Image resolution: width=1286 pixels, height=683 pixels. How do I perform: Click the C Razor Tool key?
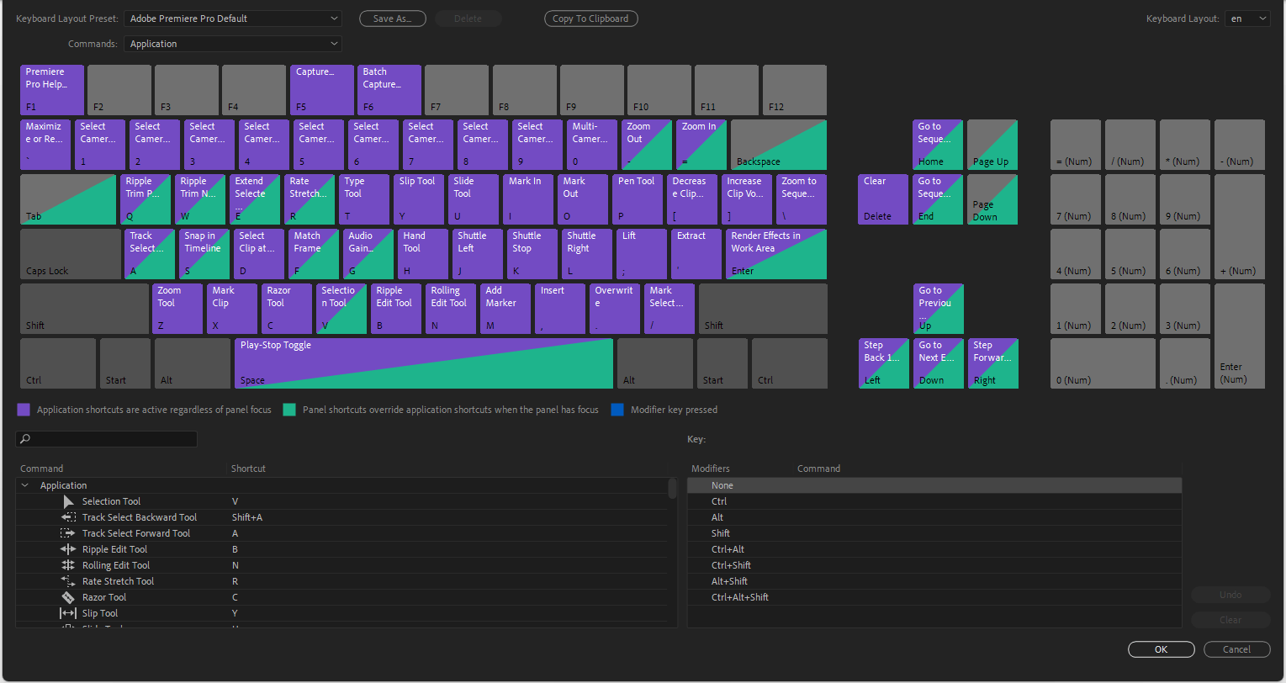(287, 309)
